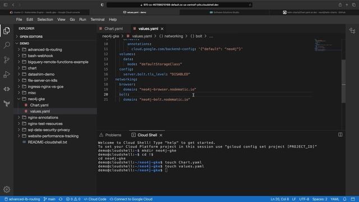
Task: Expand the nginx-annotations folder
Action: click(x=43, y=117)
